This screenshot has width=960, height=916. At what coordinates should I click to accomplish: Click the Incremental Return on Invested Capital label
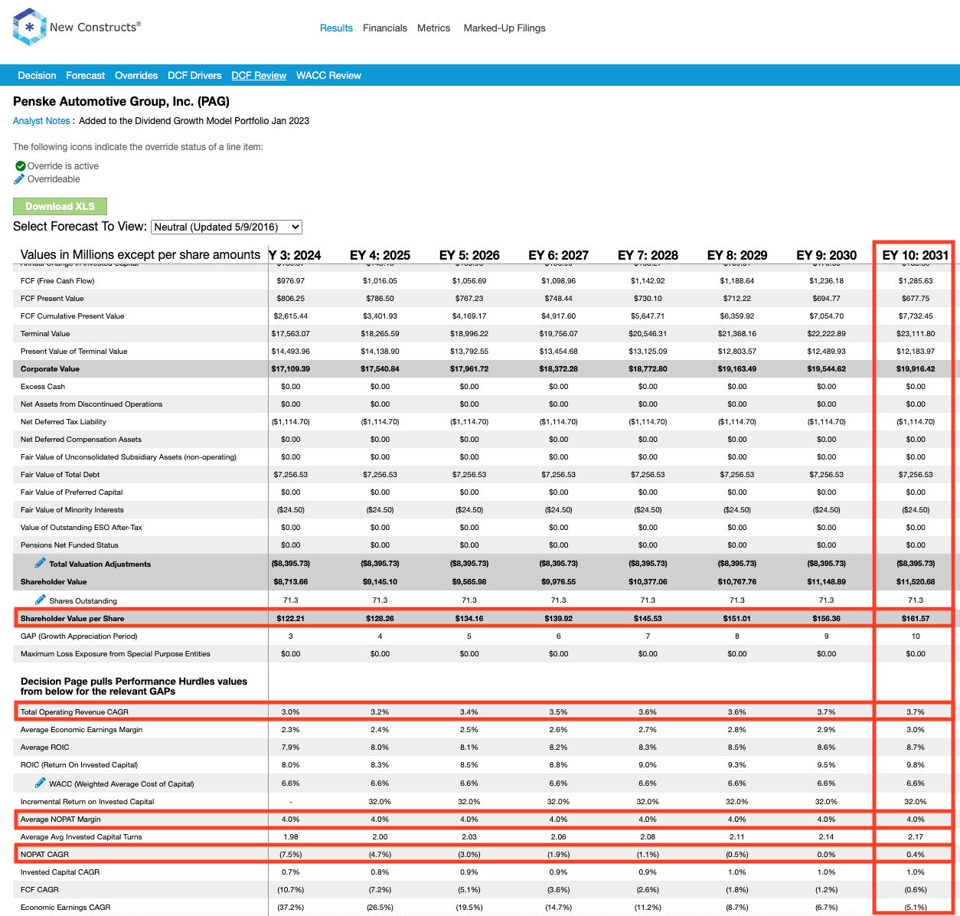(87, 802)
